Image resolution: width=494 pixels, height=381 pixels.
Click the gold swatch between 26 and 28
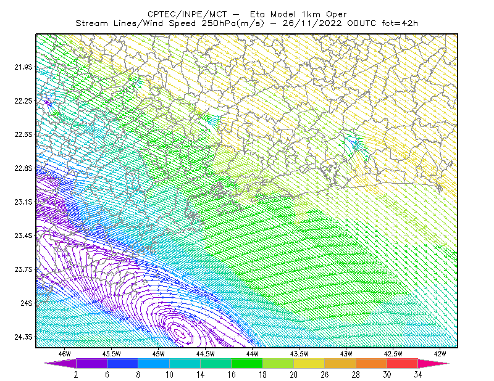[x=340, y=363]
